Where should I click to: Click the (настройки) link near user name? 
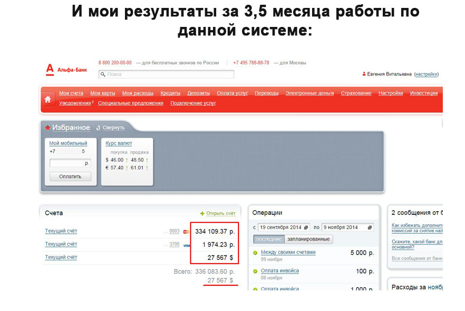tap(426, 74)
